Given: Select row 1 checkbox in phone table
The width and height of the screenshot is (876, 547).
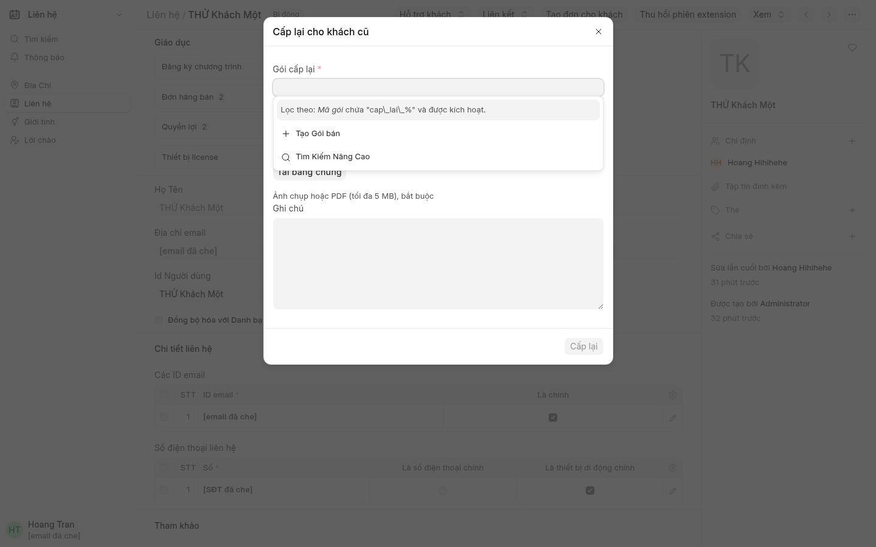Looking at the screenshot, I should point(164,490).
